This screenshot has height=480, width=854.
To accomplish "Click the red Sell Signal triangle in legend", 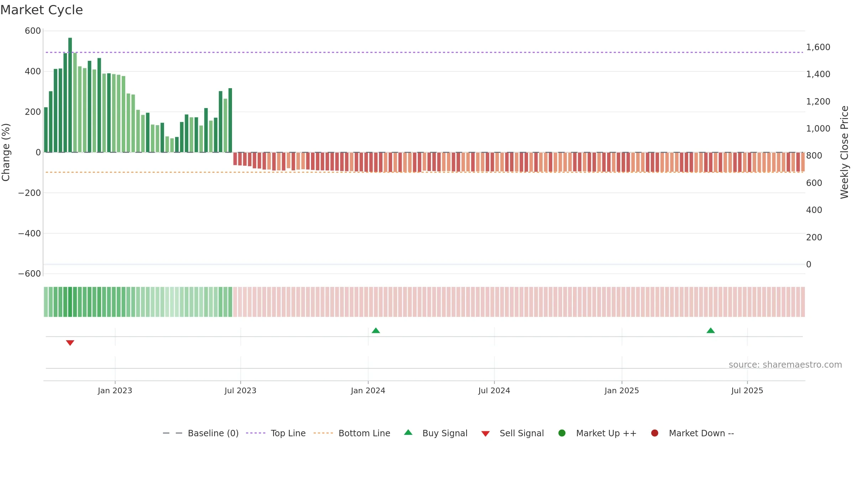I will 485,434.
